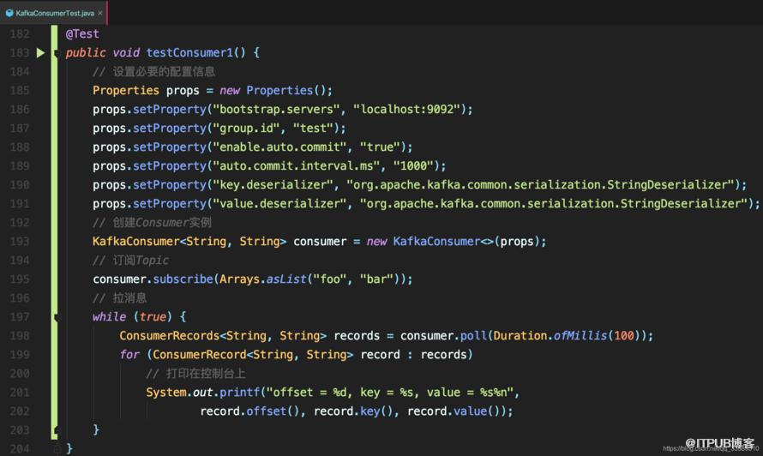Click "value.deserializer" string
This screenshot has height=456, width=763.
click(x=279, y=204)
